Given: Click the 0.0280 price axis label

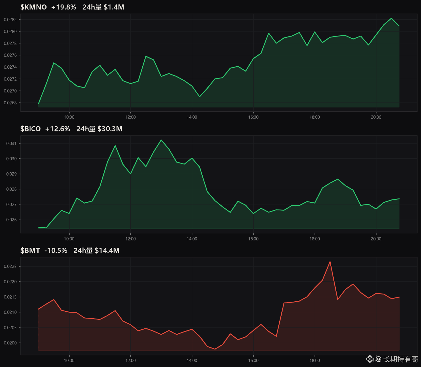Looking at the screenshot, I should tap(10, 31).
